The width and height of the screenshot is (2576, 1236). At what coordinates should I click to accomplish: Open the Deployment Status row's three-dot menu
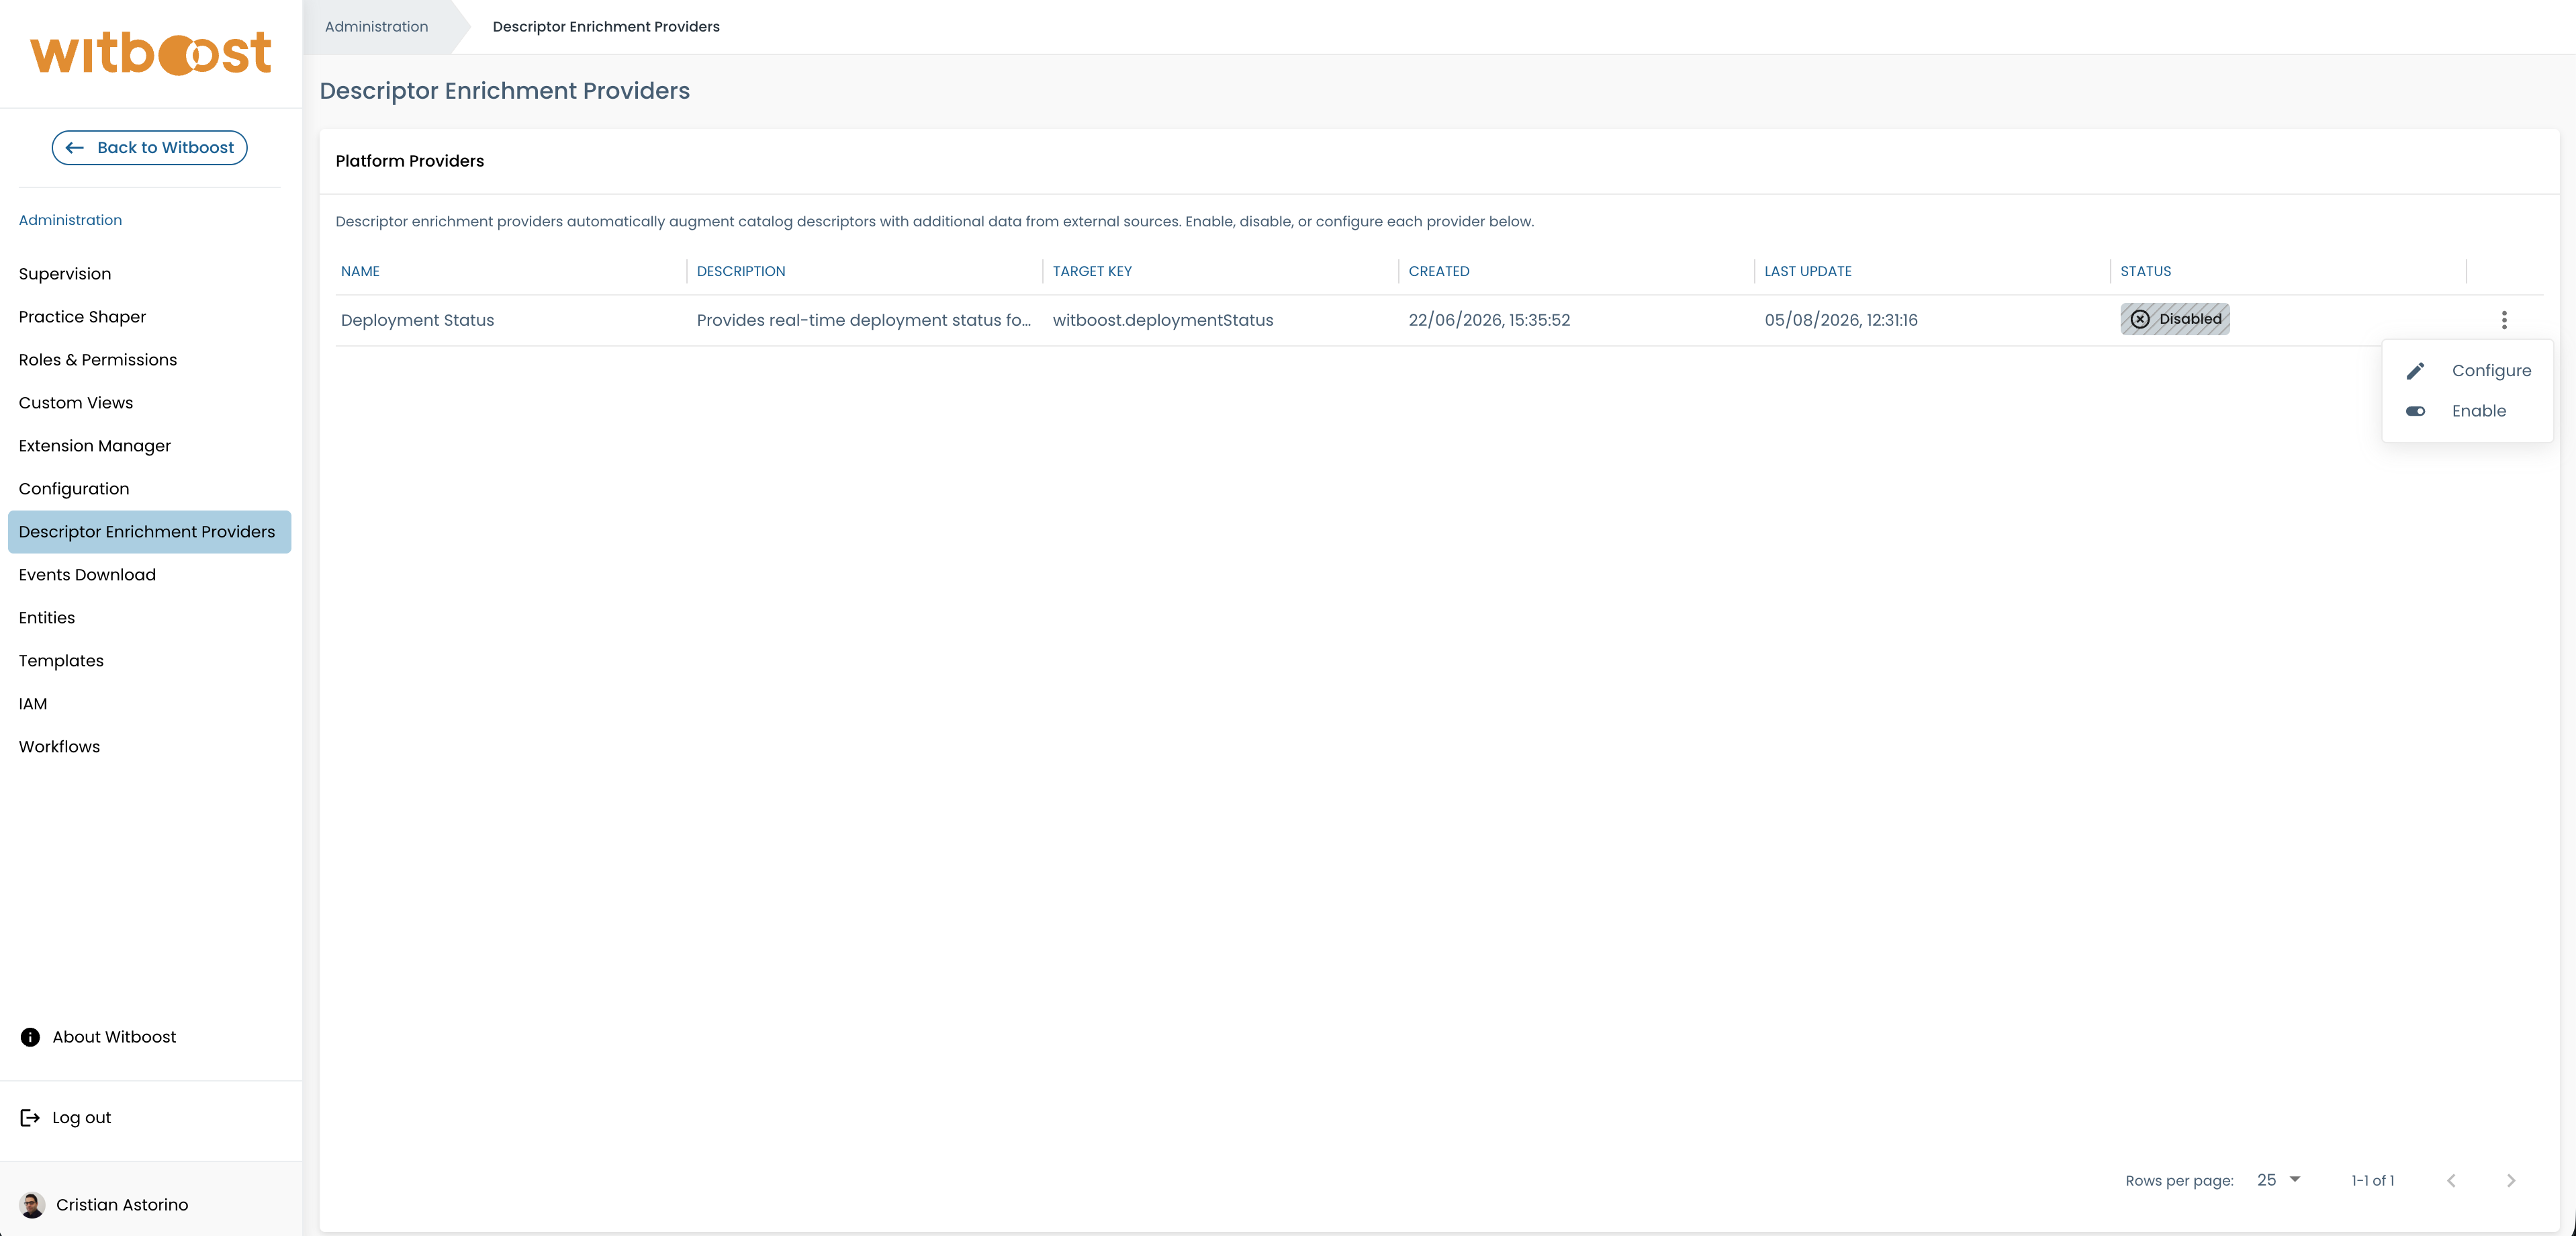click(2504, 320)
